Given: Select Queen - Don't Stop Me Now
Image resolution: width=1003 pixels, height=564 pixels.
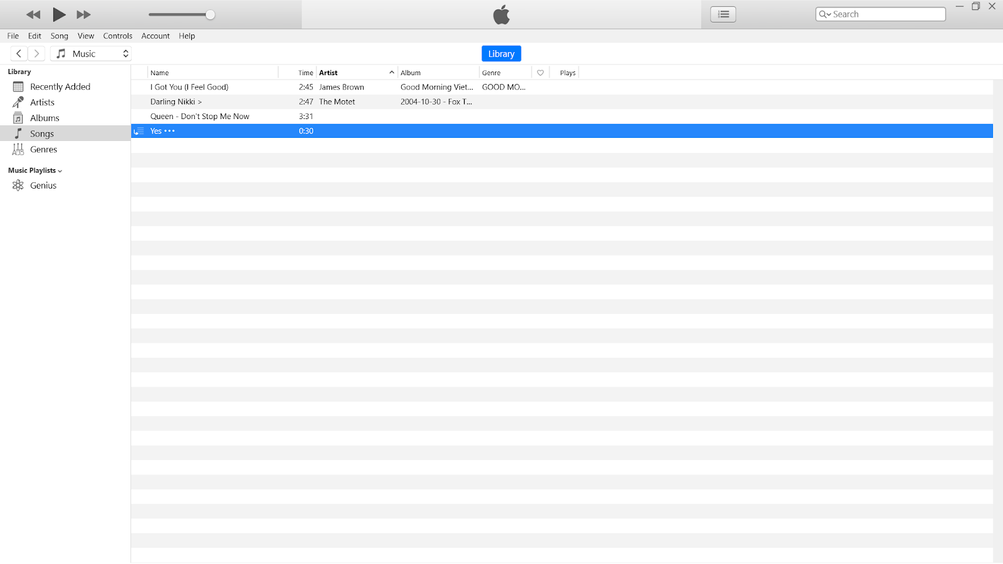Looking at the screenshot, I should (x=200, y=117).
